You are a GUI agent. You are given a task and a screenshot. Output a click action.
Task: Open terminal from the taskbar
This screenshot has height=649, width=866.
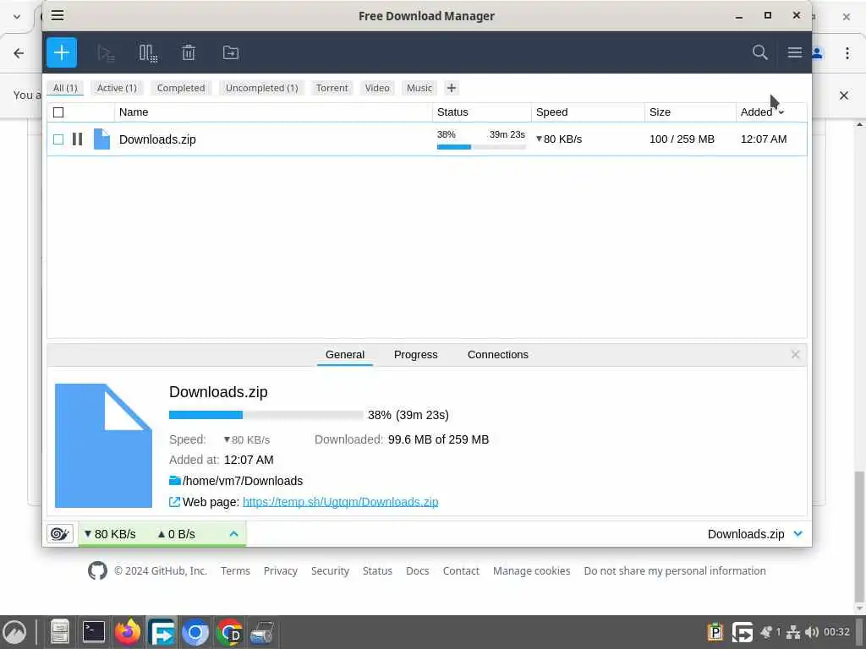[x=93, y=632]
